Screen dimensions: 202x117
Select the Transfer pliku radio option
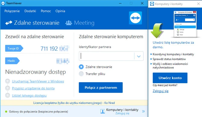pos(81,74)
